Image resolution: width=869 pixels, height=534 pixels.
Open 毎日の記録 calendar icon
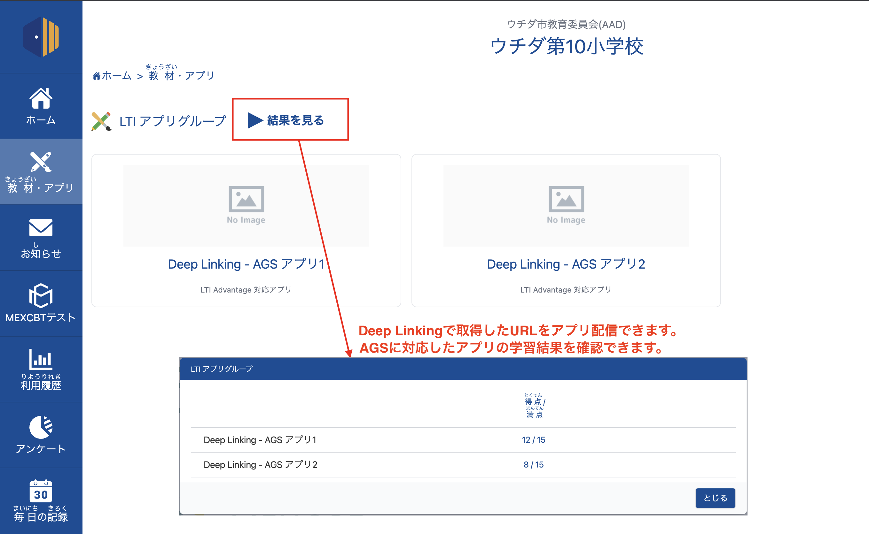[41, 491]
